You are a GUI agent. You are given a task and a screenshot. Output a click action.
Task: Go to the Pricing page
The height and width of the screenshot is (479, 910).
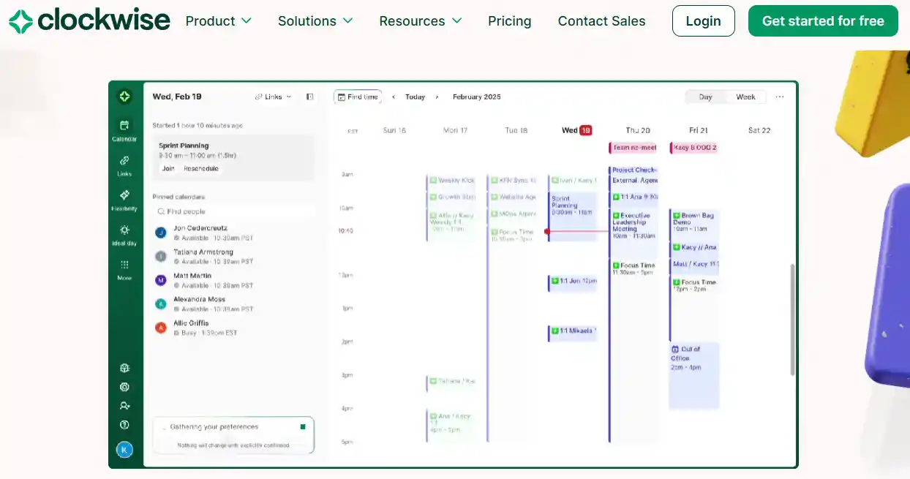[510, 21]
